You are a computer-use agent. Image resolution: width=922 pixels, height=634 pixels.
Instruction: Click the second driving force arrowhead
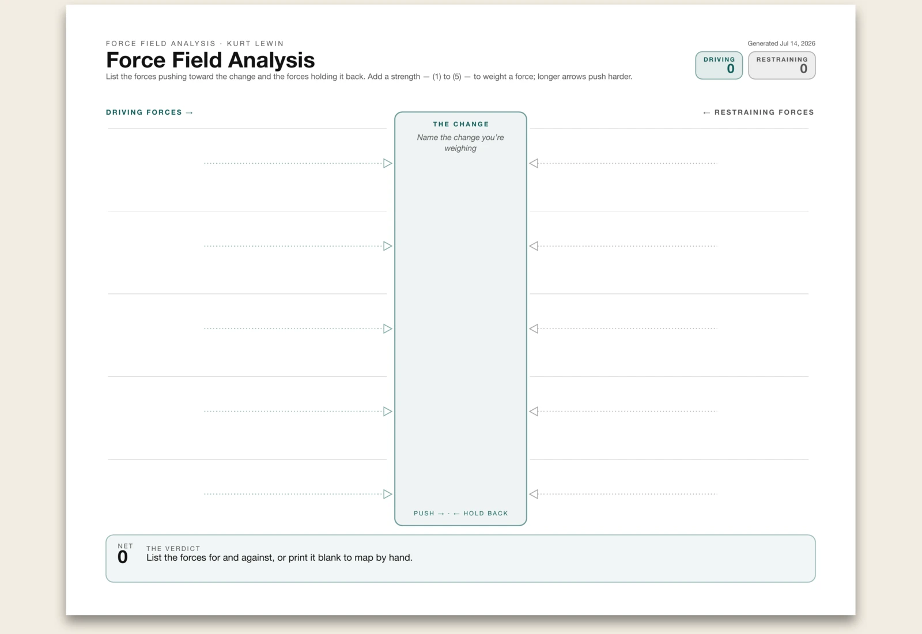coord(388,246)
